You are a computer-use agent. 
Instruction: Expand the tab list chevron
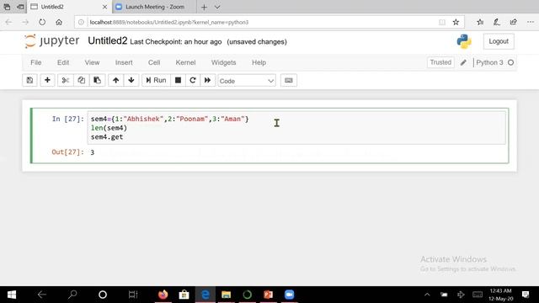point(217,7)
